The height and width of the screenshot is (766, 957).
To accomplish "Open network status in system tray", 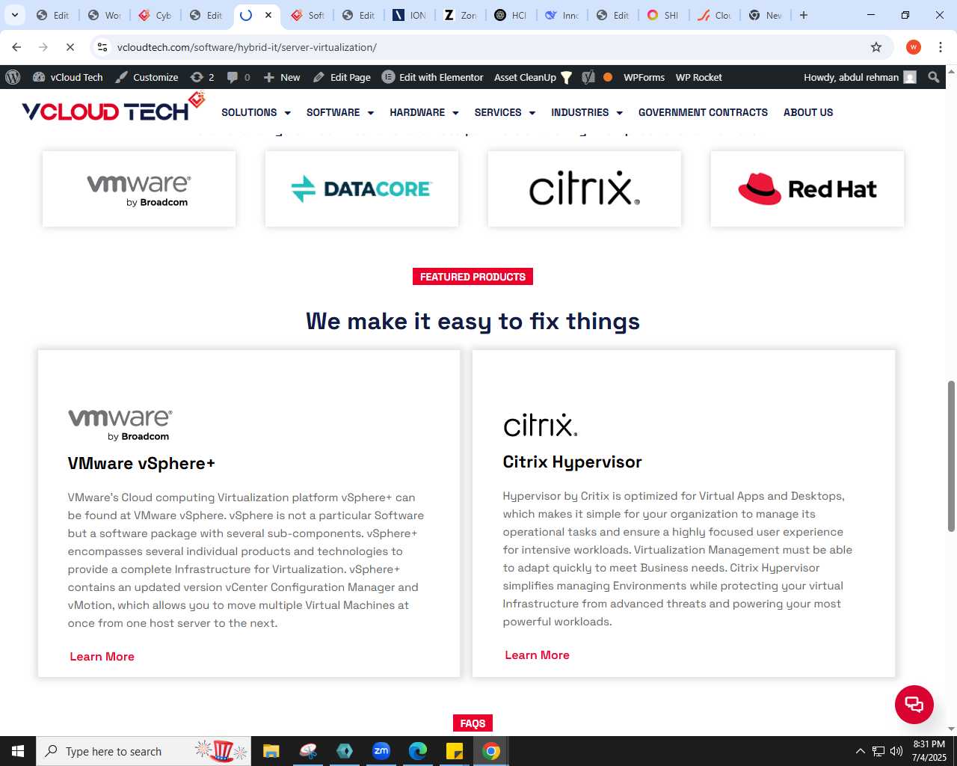I will (878, 751).
